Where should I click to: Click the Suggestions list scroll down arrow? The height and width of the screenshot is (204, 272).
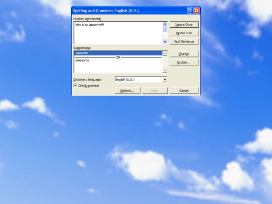coord(165,70)
